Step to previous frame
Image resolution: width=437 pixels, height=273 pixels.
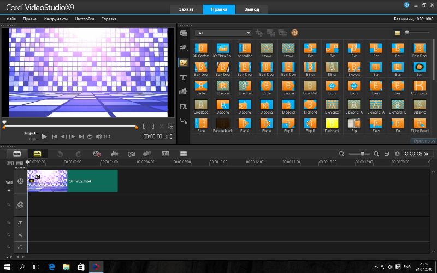[x=63, y=136]
